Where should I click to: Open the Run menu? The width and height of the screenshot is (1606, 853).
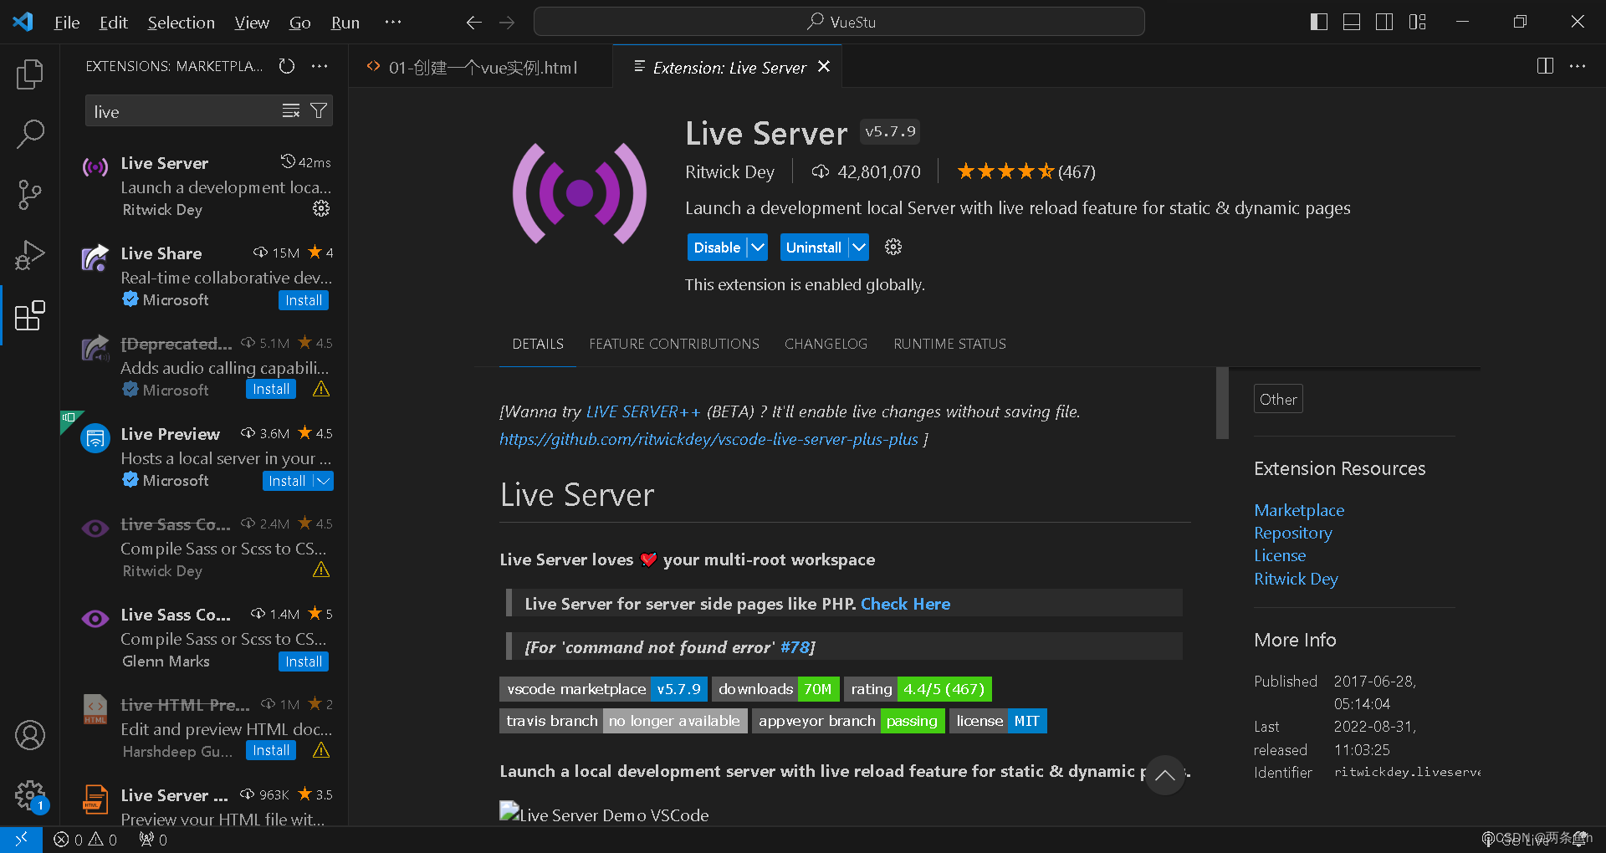[345, 23]
